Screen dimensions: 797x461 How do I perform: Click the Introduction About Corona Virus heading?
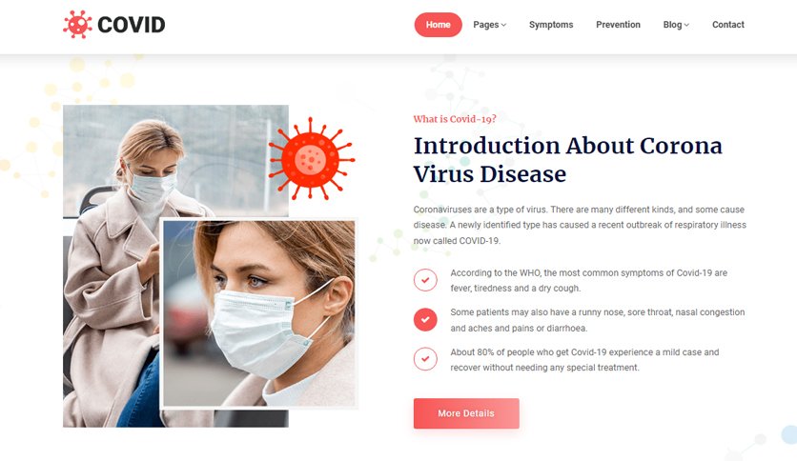click(568, 159)
